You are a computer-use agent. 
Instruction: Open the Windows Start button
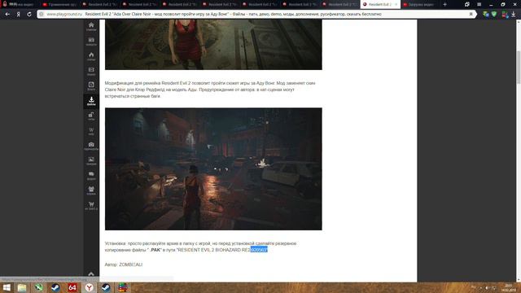[x=7, y=287]
